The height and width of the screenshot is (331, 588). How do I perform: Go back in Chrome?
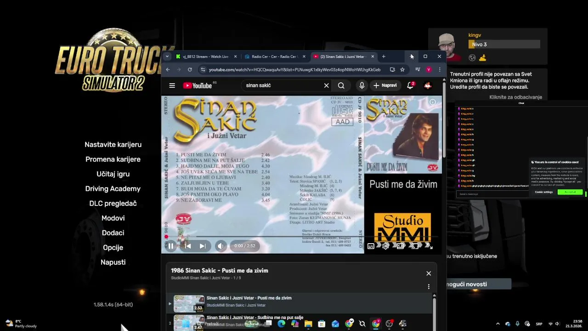coord(168,69)
